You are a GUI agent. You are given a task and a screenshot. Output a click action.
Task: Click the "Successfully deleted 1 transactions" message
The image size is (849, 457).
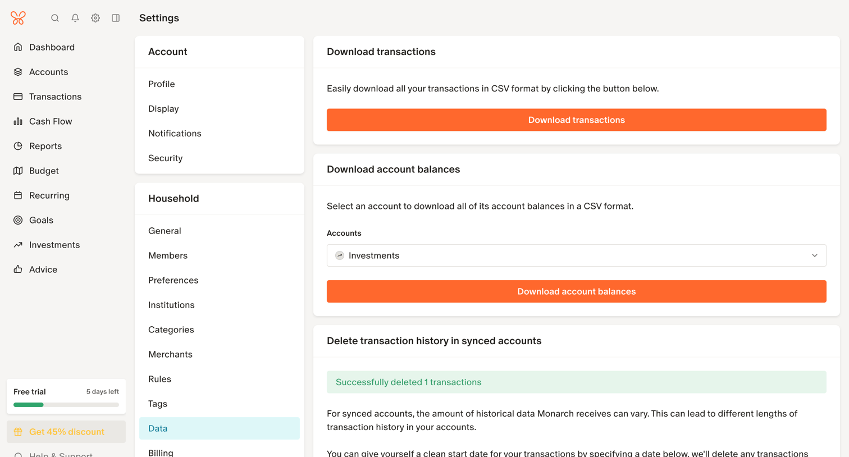[577, 382]
